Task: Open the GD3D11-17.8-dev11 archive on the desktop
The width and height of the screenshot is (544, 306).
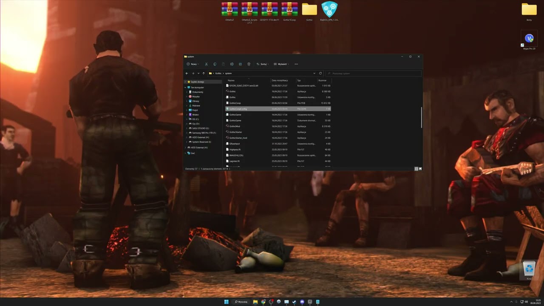Action: click(269, 11)
